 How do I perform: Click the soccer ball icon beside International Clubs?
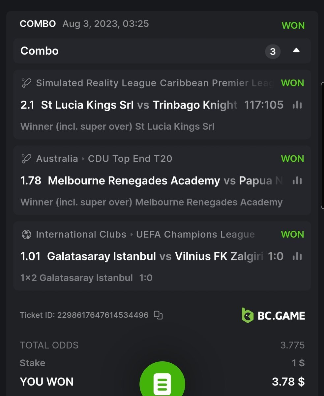(x=26, y=235)
